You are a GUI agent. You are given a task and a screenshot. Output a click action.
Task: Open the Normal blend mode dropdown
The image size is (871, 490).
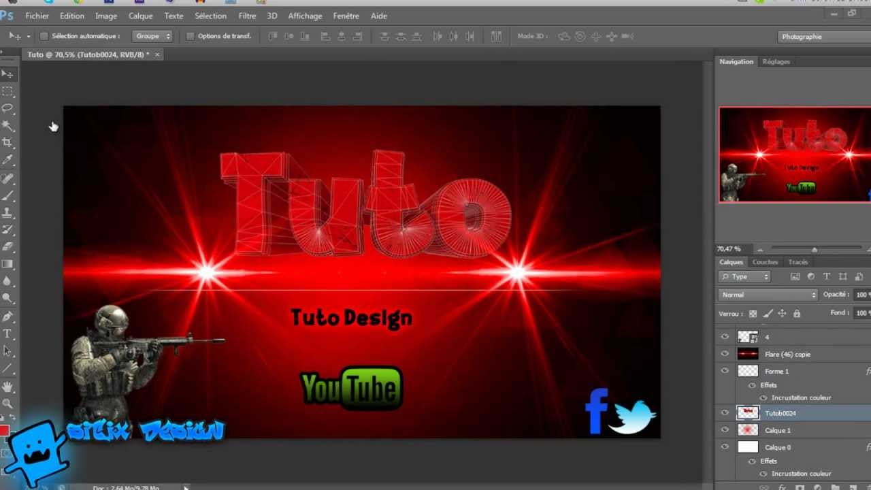point(768,295)
